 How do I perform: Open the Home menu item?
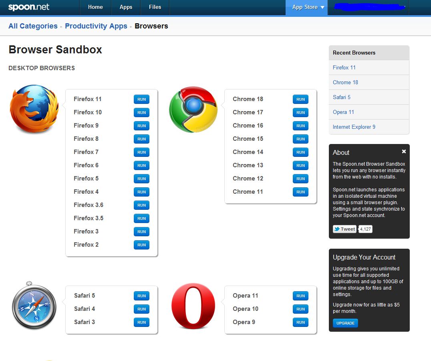click(95, 7)
